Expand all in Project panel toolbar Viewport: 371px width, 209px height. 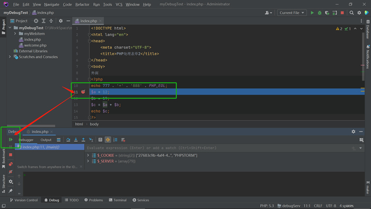(x=43, y=21)
